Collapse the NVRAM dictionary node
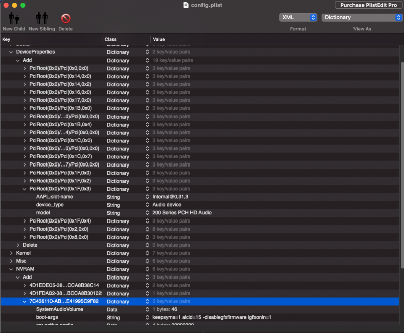Image resolution: width=404 pixels, height=333 pixels. point(11,269)
